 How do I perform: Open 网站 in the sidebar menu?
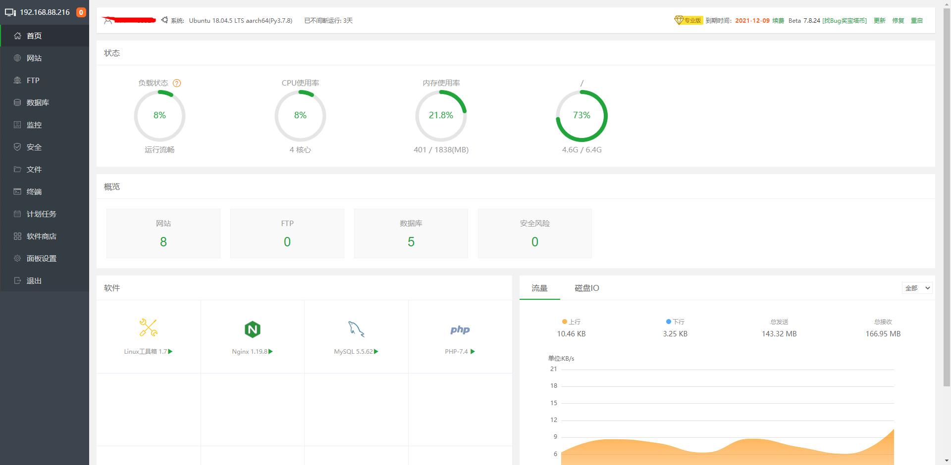45,58
